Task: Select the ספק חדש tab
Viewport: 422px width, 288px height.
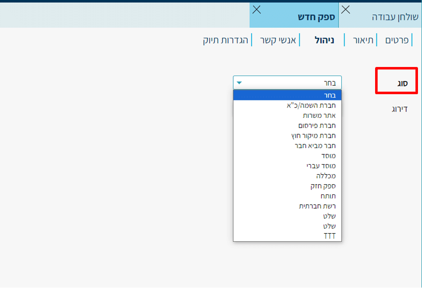Action: click(316, 17)
